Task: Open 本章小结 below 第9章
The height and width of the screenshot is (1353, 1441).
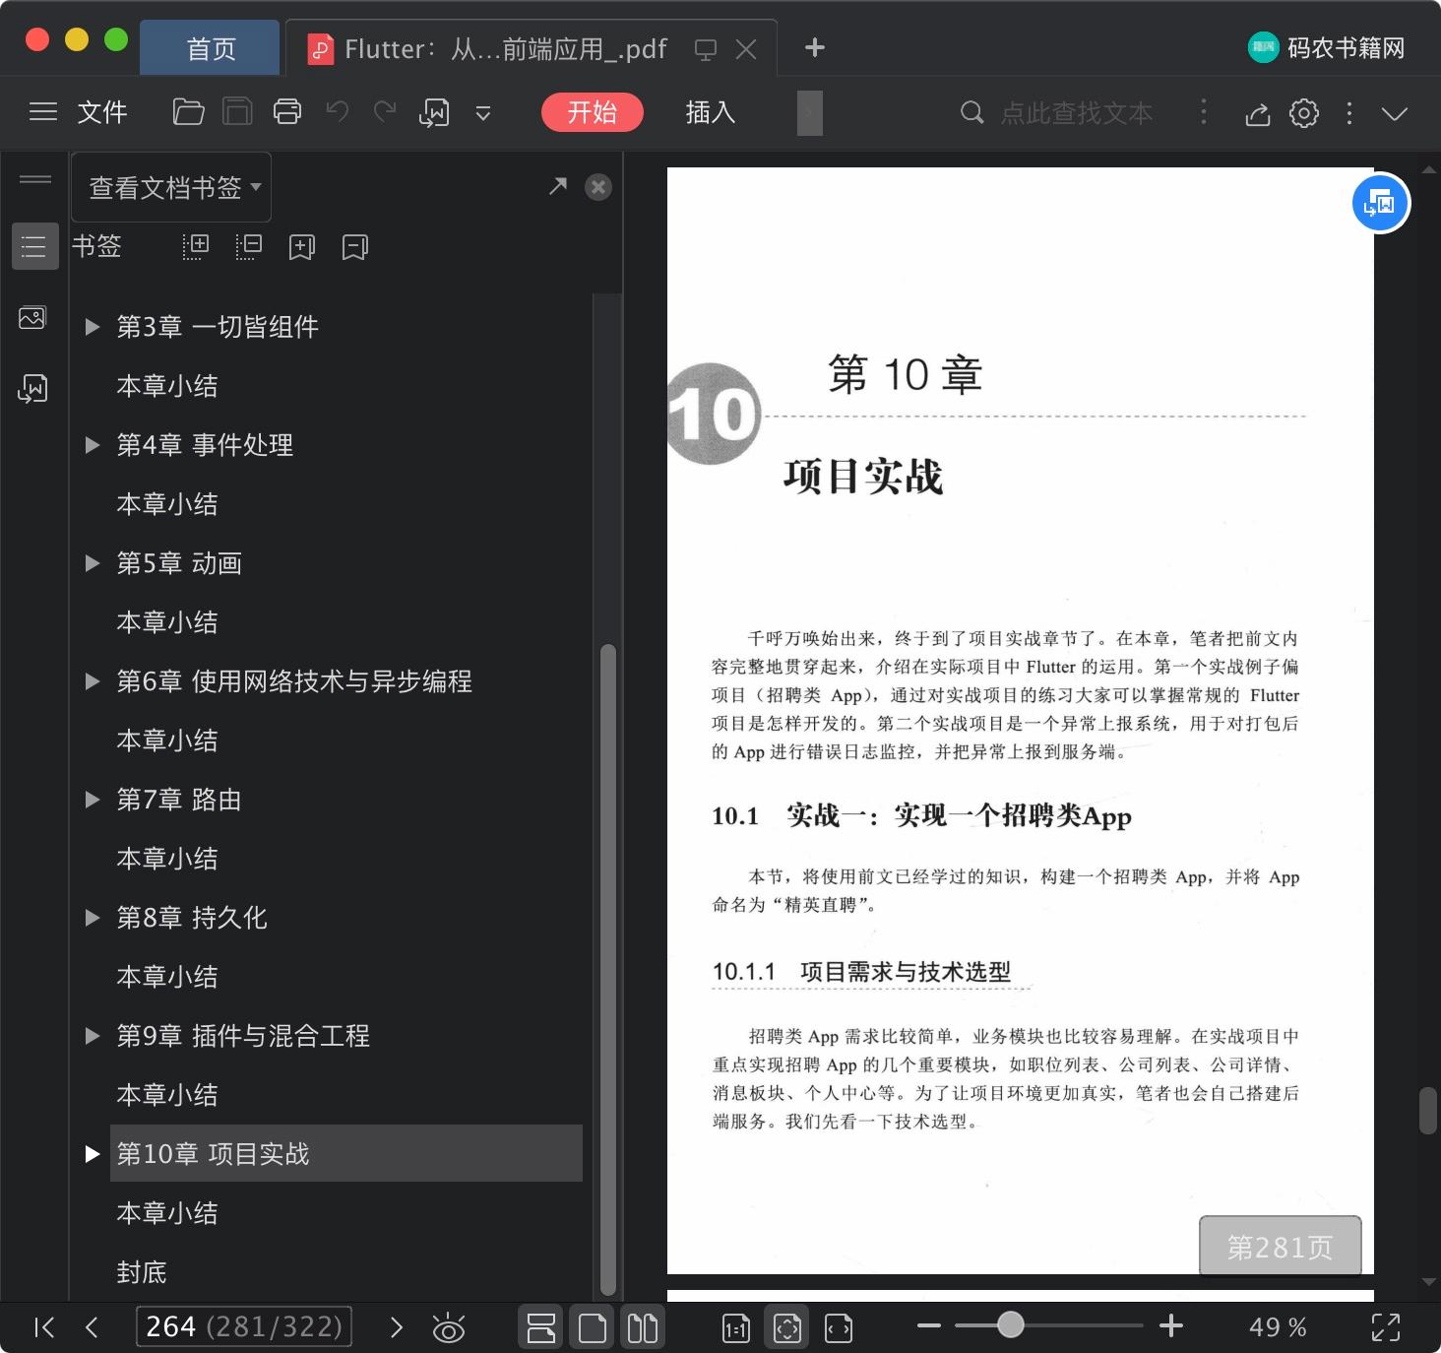Action: click(167, 1095)
